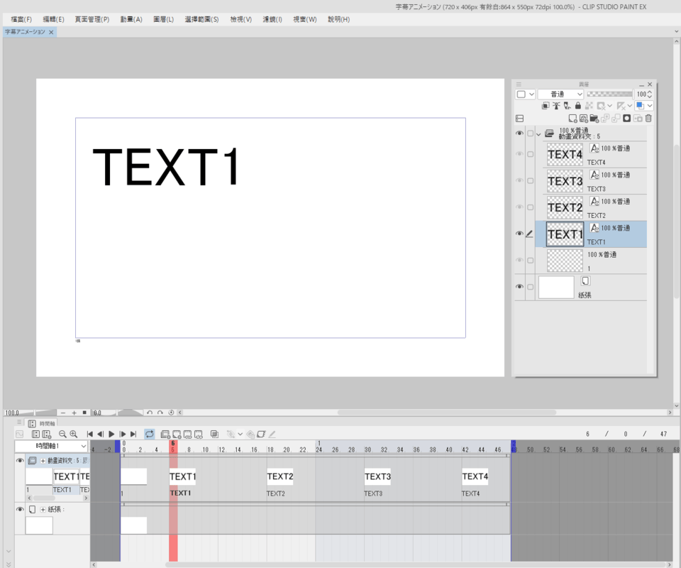Viewport: 681px width, 568px height.
Task: Step back to previous frame
Action: tap(100, 434)
